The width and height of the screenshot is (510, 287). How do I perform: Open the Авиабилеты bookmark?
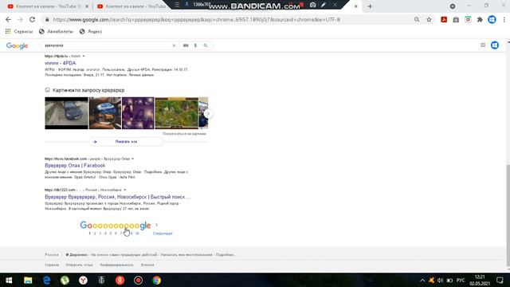point(56,32)
